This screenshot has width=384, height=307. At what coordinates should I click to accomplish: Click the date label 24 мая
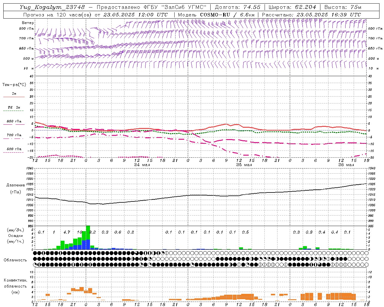pyautogui.click(x=142, y=165)
